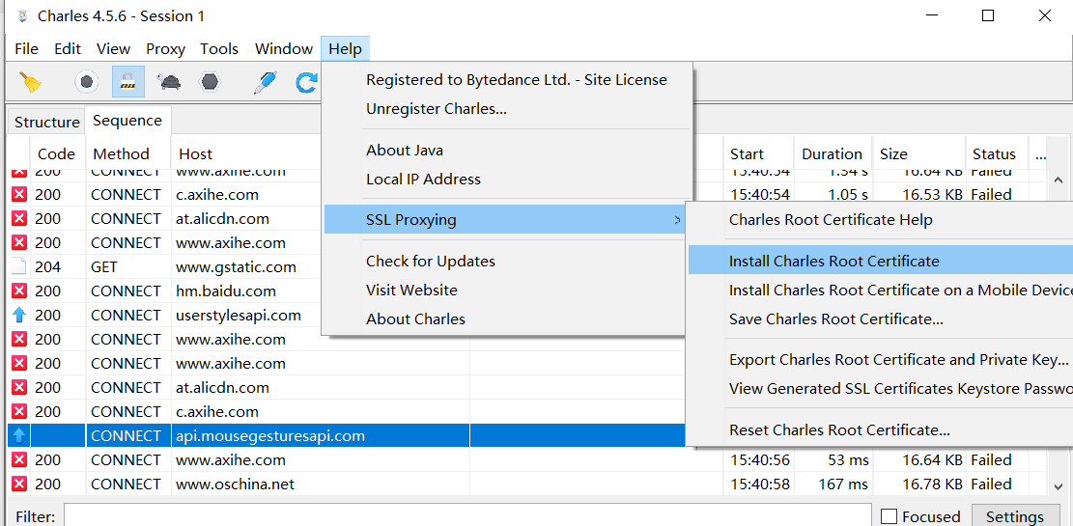Choose Install Charles Root Certificate
Image resolution: width=1073 pixels, height=526 pixels.
[881, 261]
